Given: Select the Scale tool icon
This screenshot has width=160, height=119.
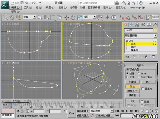Looking at the screenshot, I should coord(80,17).
